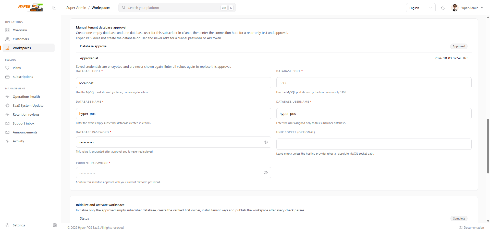Click the Settings gear icon
490x232 pixels.
(7, 225)
